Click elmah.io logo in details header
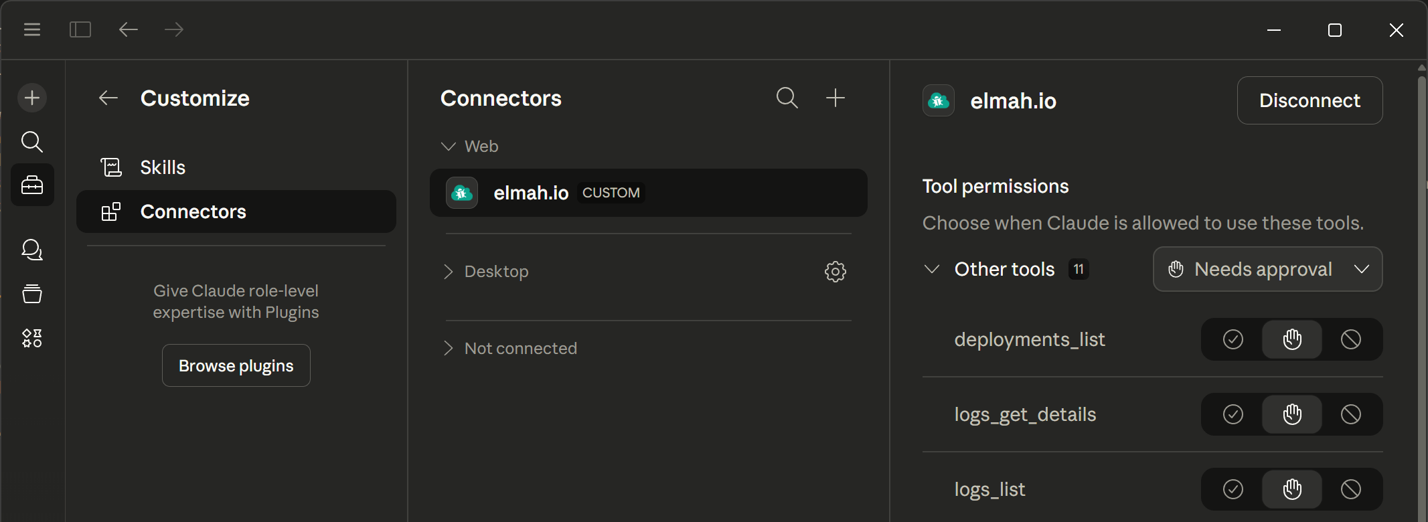1428x522 pixels. (x=939, y=100)
